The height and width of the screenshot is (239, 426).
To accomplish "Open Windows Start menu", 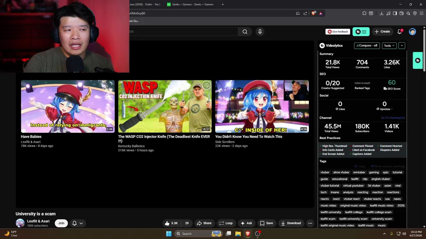I will tap(169, 234).
